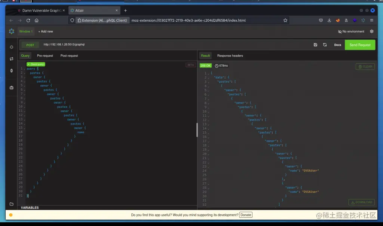Click the BETA label in the query editor
This screenshot has height=226, width=383.
[190, 65]
